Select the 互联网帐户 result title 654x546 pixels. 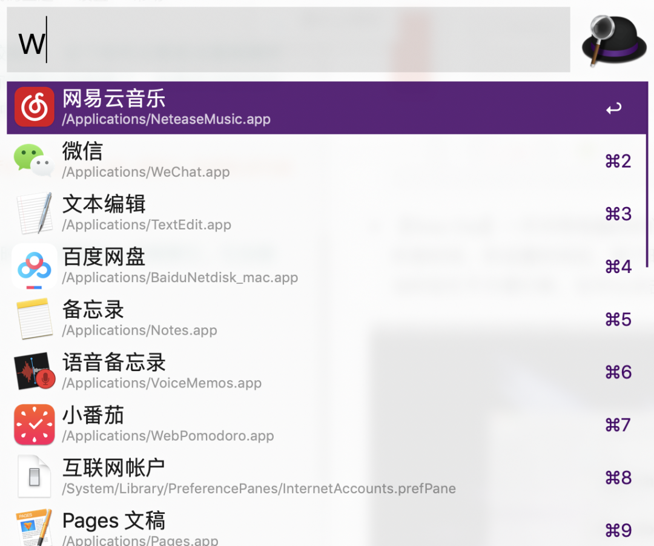(113, 468)
